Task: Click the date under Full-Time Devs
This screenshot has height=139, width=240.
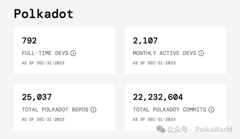Action: [x=43, y=63]
